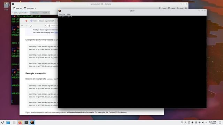Click the shield tracking protection icon in Firefox

46,26
